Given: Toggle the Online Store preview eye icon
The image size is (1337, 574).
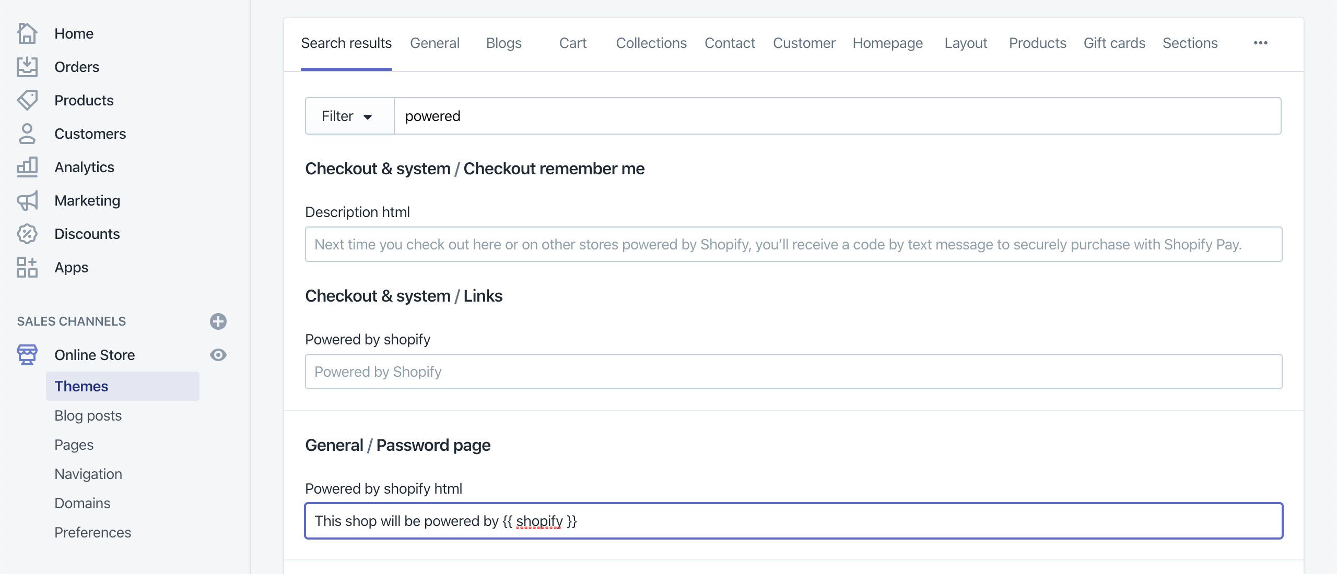Looking at the screenshot, I should point(218,355).
